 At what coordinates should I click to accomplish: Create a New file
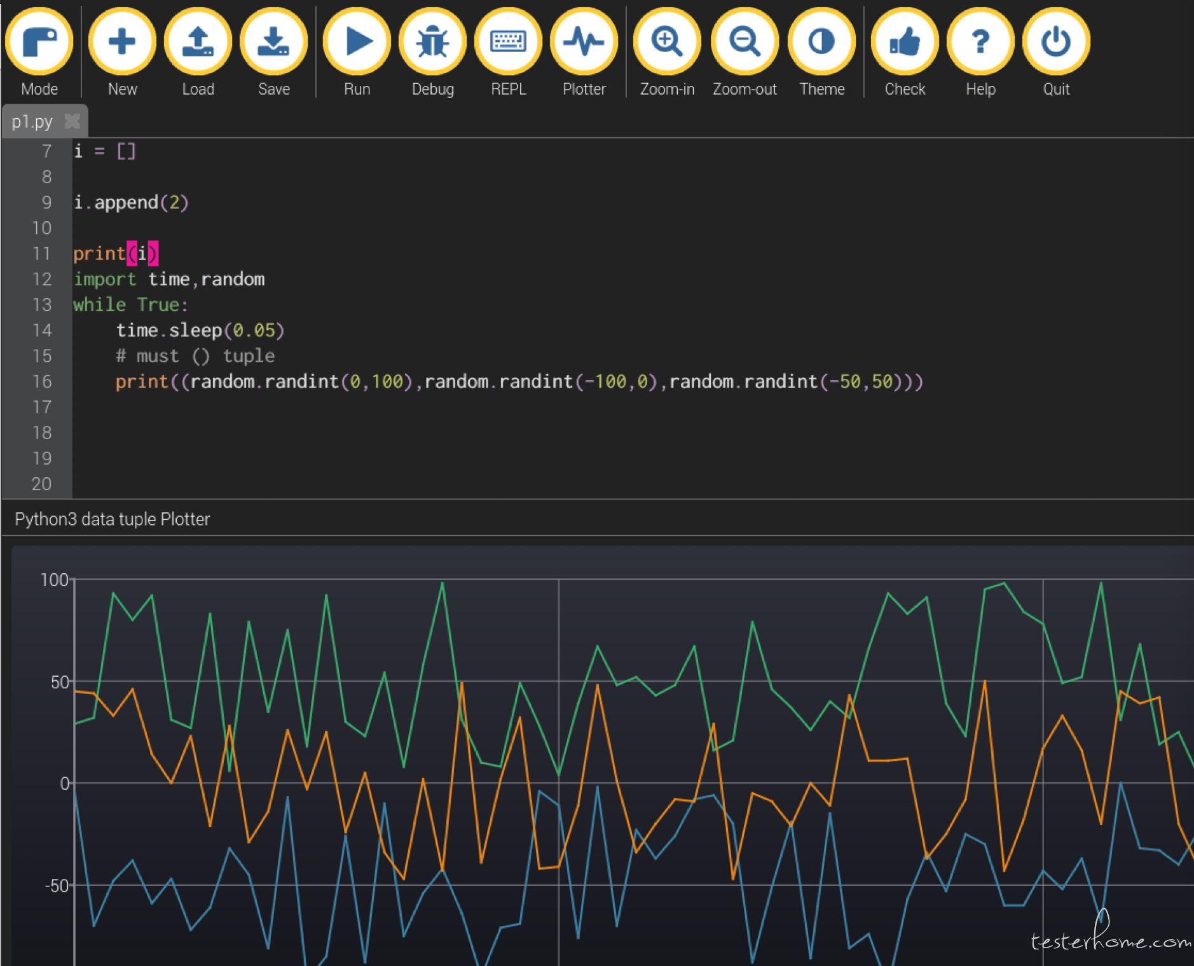click(122, 52)
